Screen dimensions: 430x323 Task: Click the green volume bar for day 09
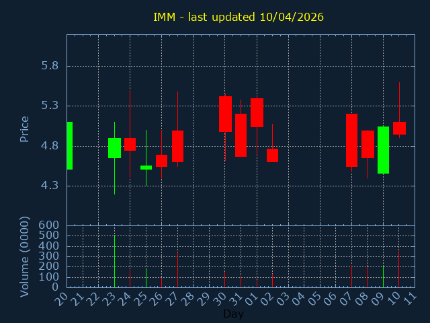(383, 277)
